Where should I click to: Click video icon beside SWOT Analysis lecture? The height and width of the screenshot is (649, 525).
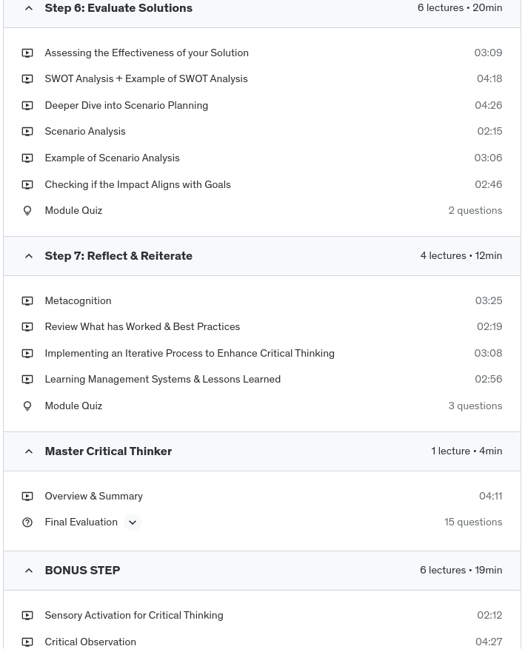tap(27, 79)
